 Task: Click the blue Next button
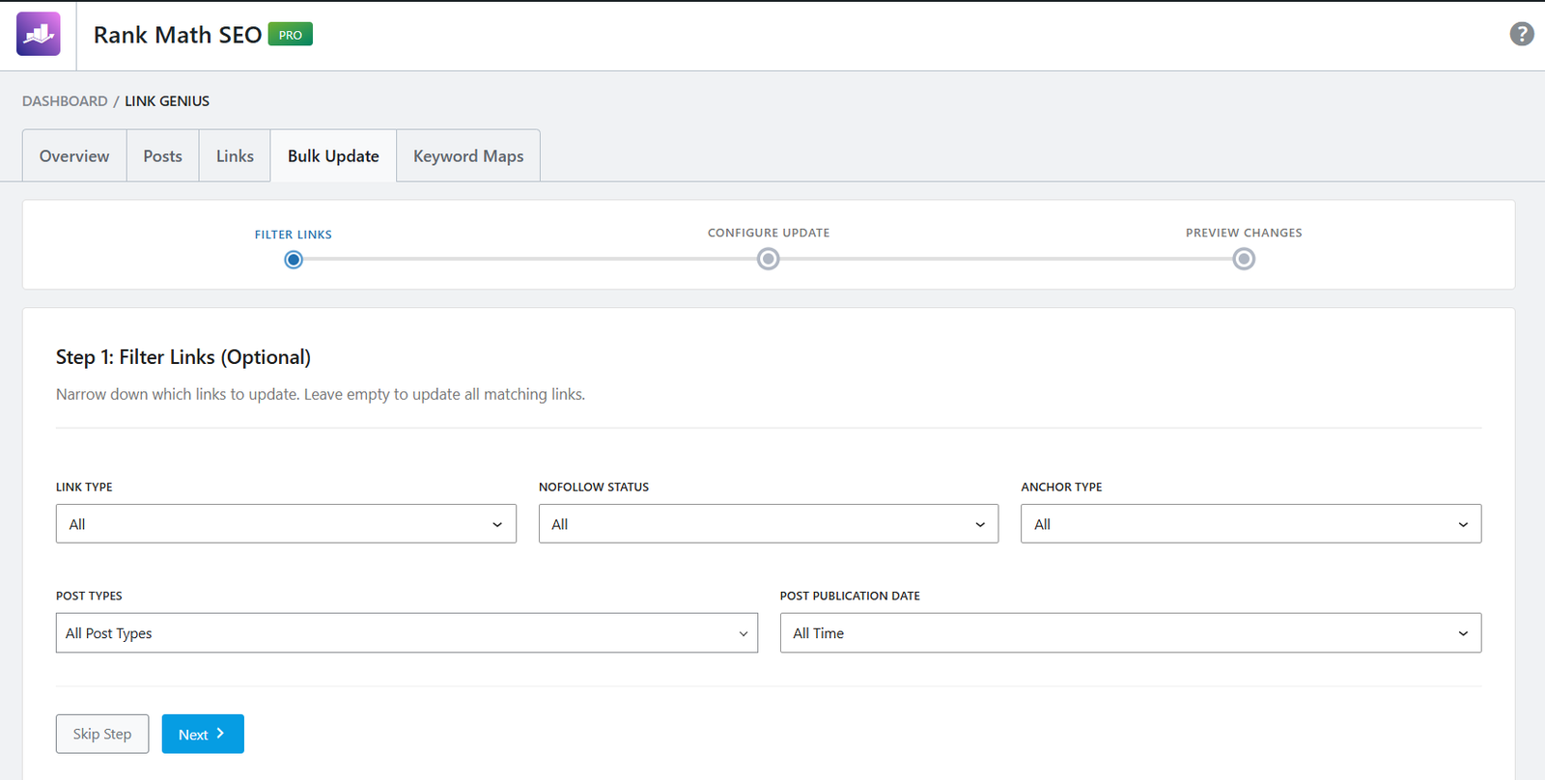203,735
